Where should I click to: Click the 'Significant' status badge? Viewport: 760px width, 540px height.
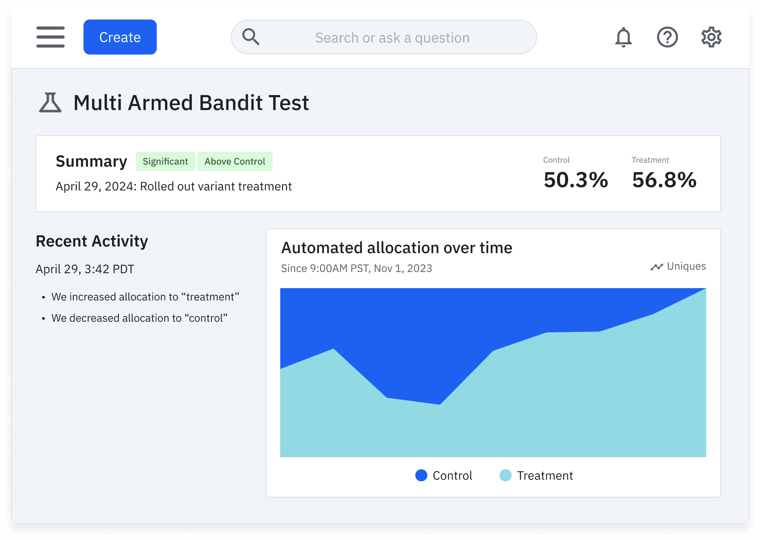(x=165, y=161)
